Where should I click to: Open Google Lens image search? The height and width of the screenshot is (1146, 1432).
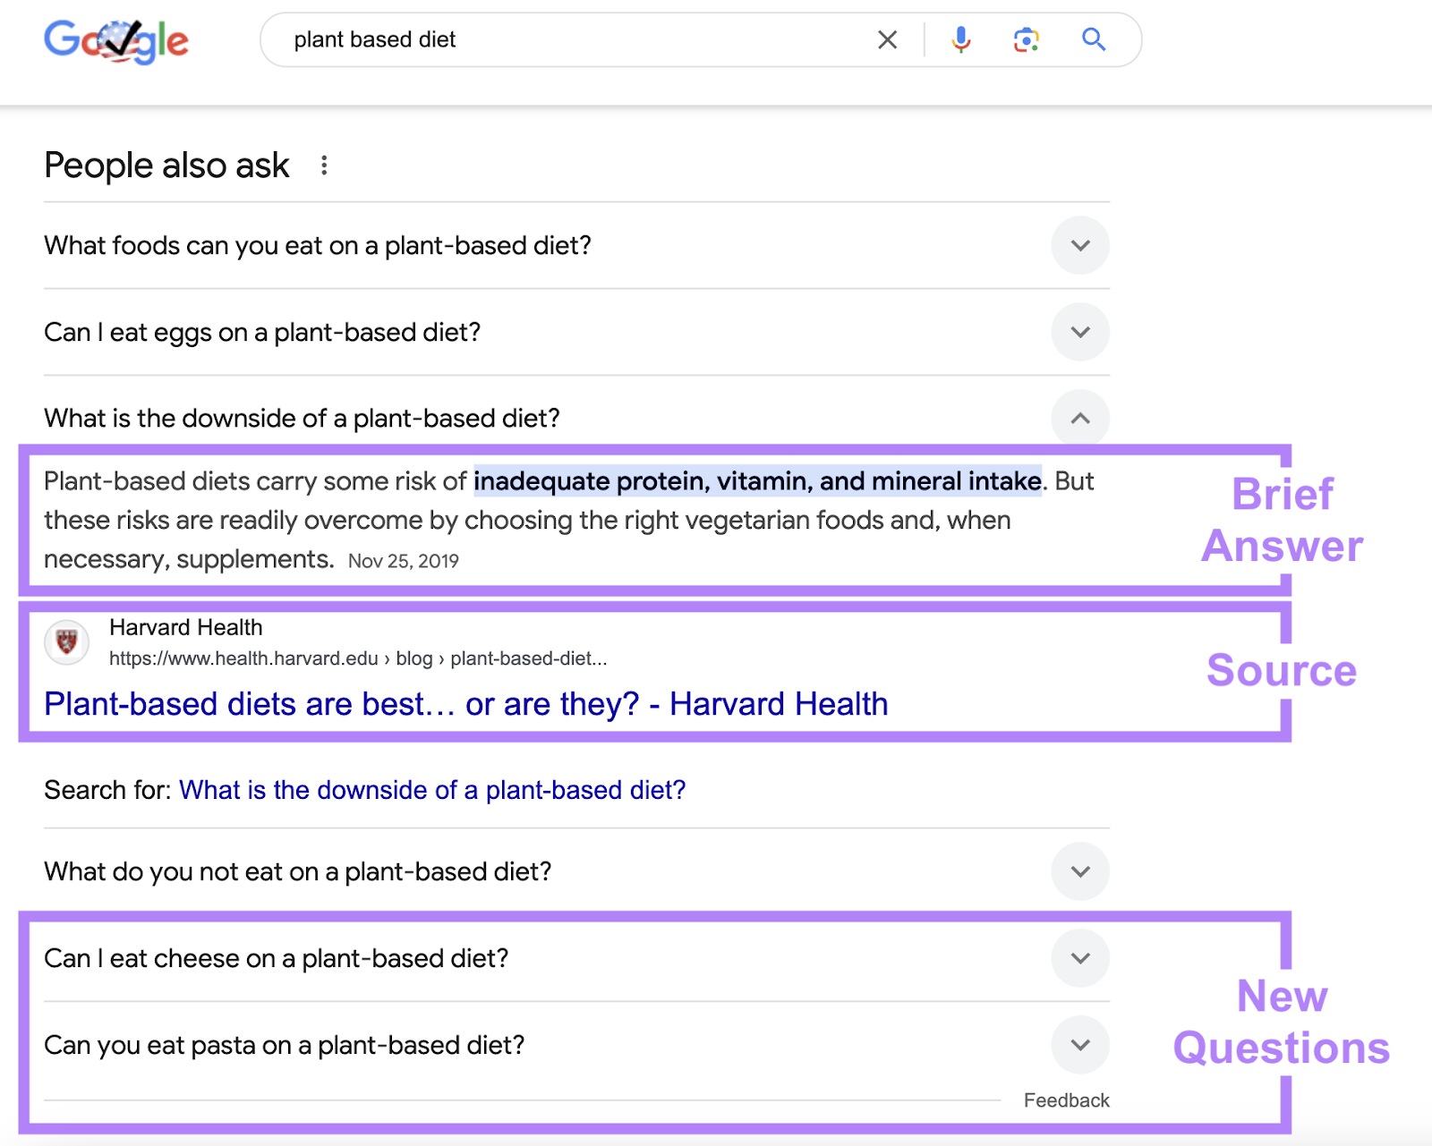(x=1026, y=39)
